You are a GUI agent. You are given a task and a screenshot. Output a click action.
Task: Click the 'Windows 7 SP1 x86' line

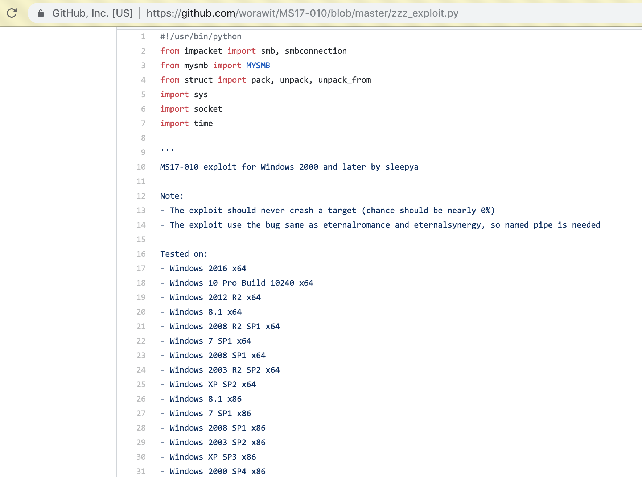(206, 414)
